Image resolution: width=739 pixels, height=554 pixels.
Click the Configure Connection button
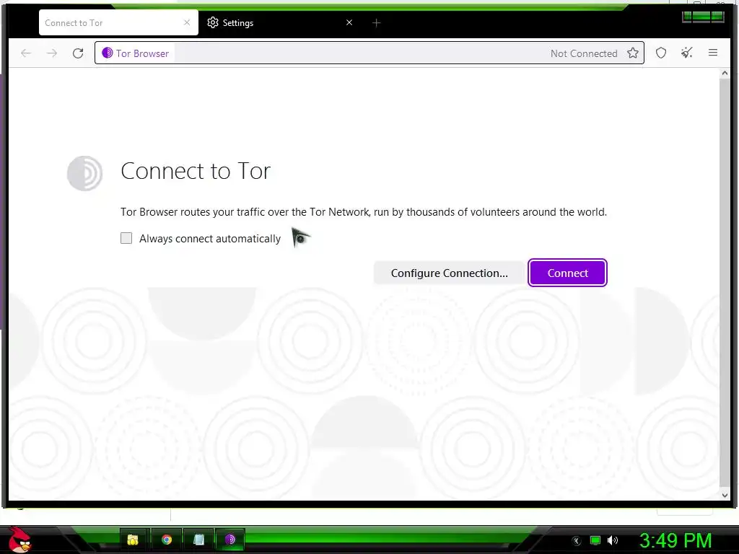click(x=449, y=273)
